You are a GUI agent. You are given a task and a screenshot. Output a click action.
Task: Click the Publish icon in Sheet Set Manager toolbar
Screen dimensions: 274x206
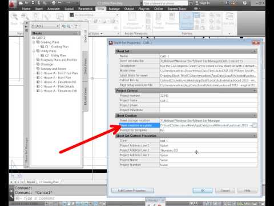tap(68, 26)
